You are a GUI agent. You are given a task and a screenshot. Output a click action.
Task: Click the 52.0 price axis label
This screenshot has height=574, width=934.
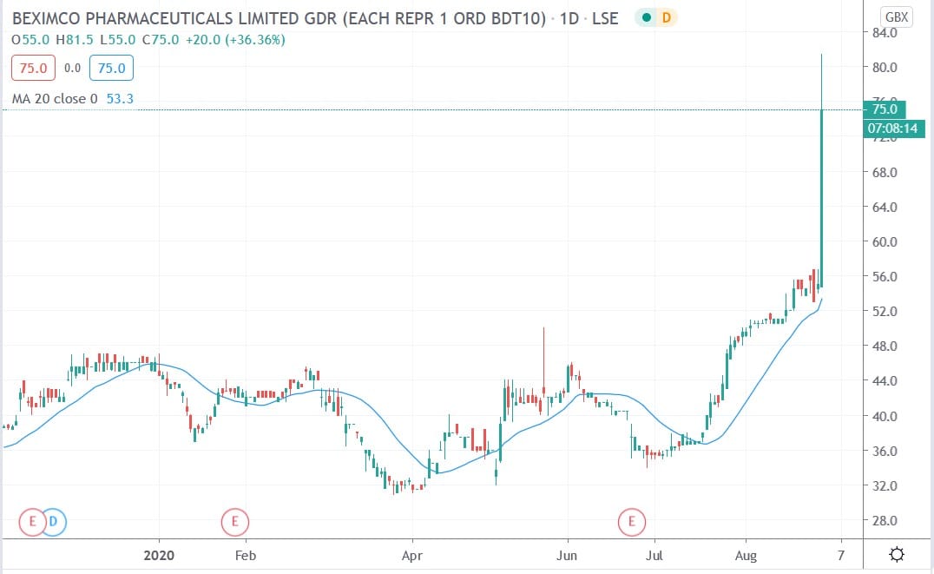tap(885, 311)
